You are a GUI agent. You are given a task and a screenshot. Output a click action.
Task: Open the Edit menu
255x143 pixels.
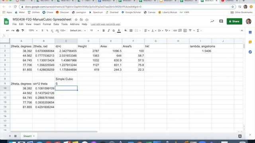click(x=21, y=24)
